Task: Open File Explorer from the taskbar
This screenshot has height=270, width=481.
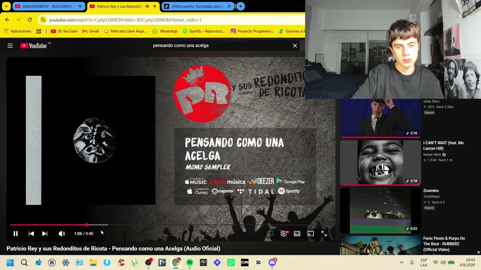Action: pyautogui.click(x=93, y=262)
